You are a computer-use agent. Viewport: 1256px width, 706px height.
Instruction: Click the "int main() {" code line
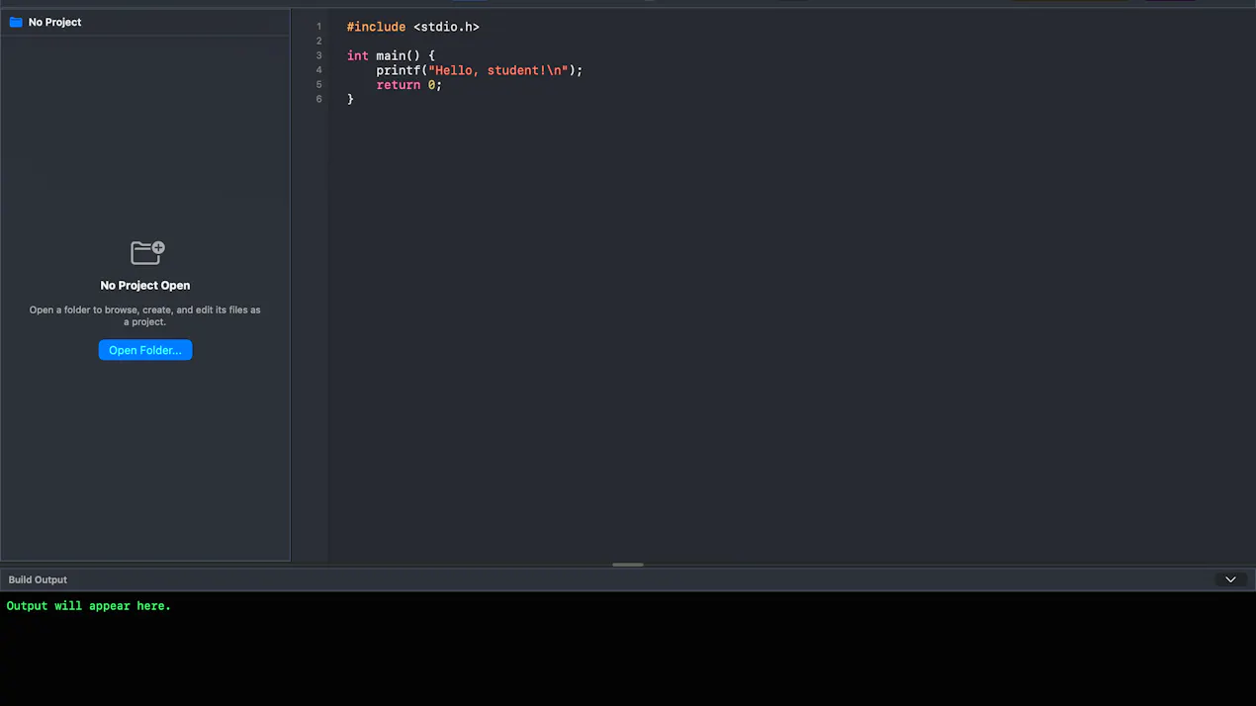coord(391,55)
